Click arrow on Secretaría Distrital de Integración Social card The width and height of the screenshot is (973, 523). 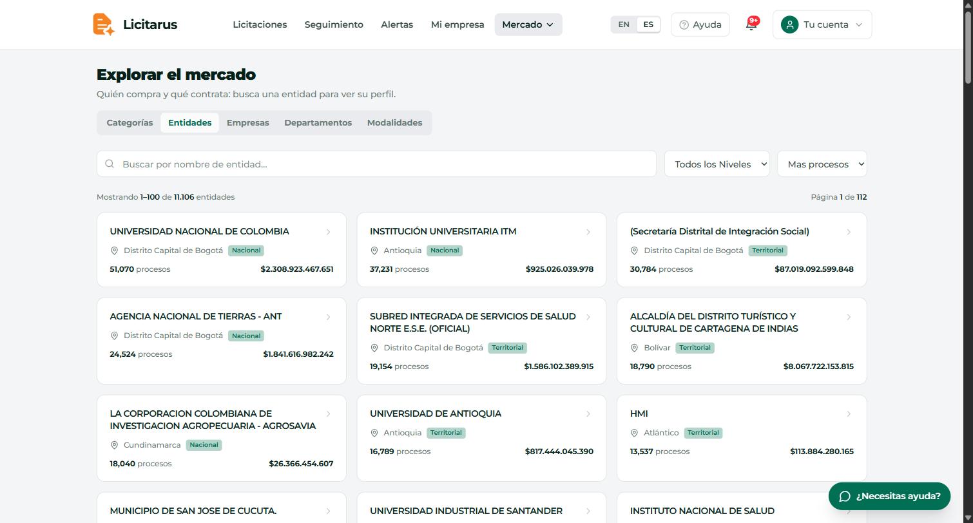point(848,232)
